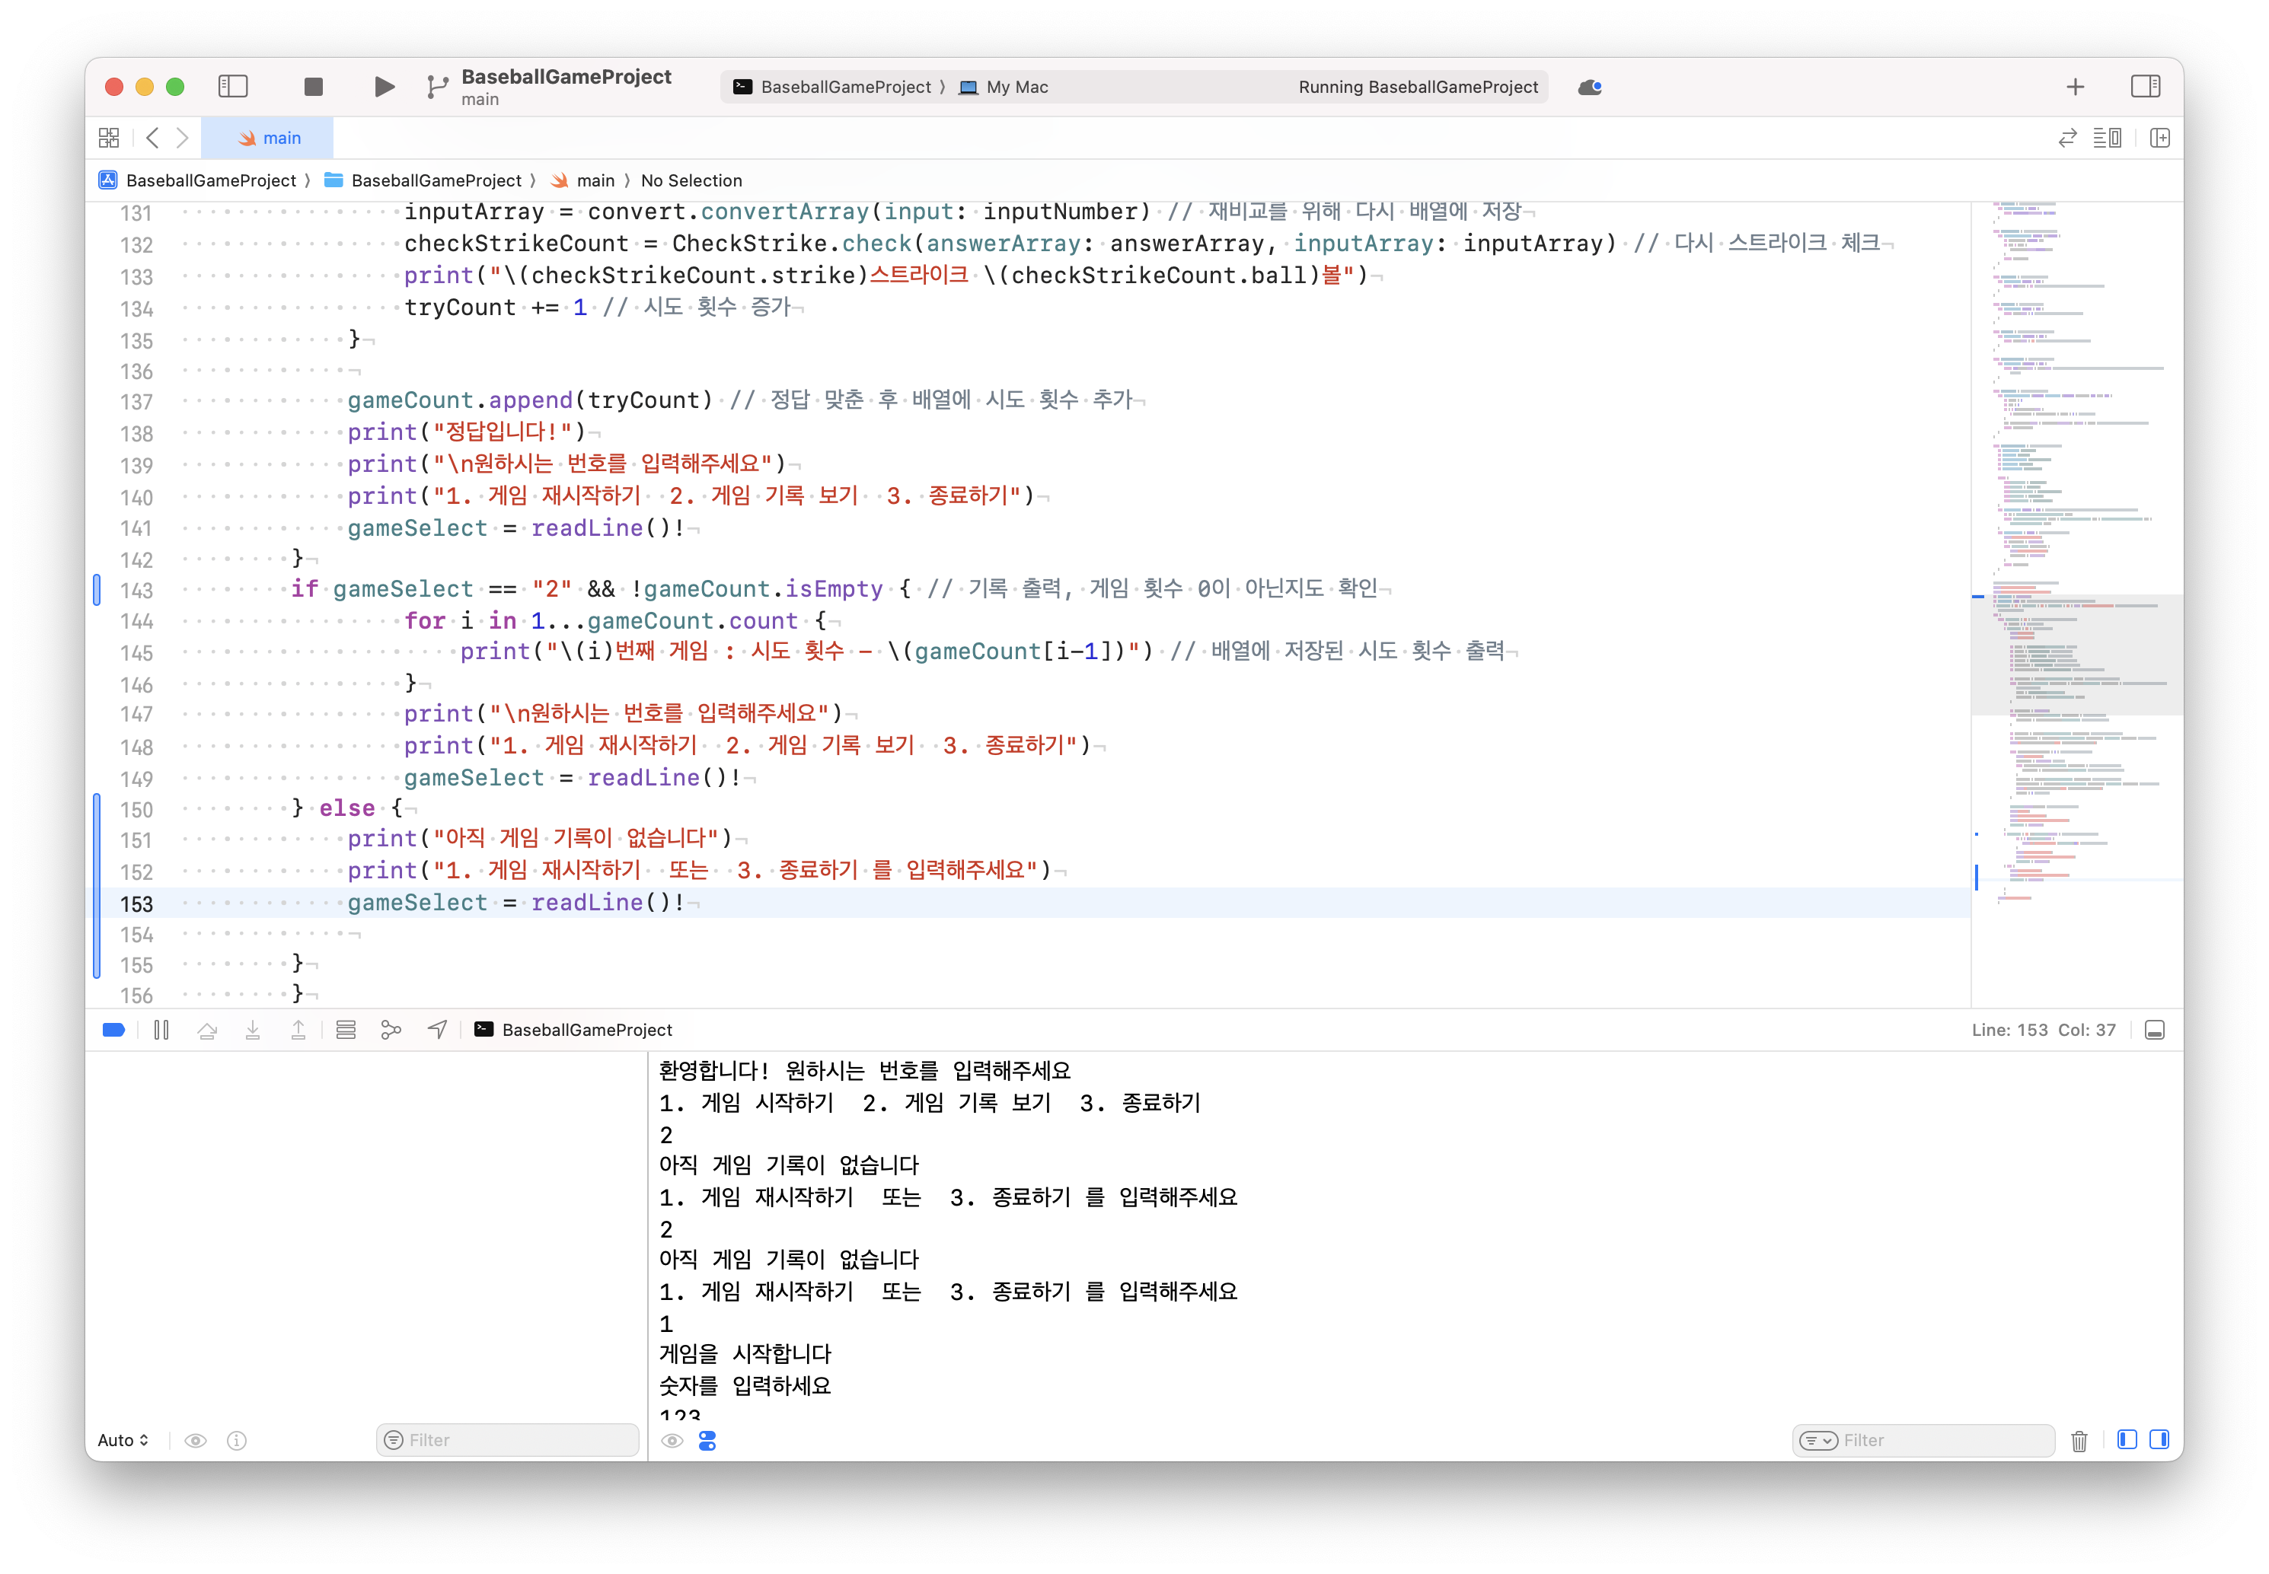
Task: Open the adjust editor options icon
Action: 2108,138
